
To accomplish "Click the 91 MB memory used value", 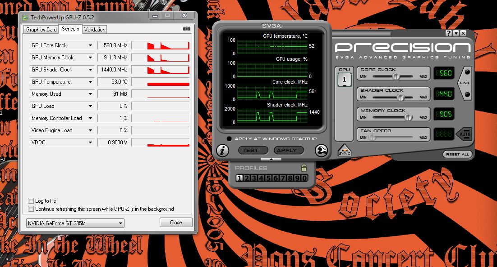I will (x=112, y=94).
